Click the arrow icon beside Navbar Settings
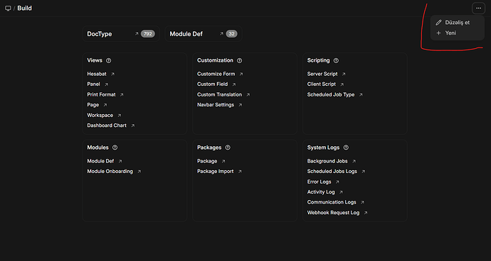The height and width of the screenshot is (261, 491). [x=241, y=105]
